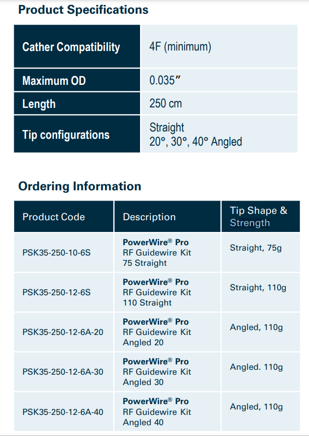Select the Maximum OD row label
The image size is (309, 436).
click(x=54, y=81)
